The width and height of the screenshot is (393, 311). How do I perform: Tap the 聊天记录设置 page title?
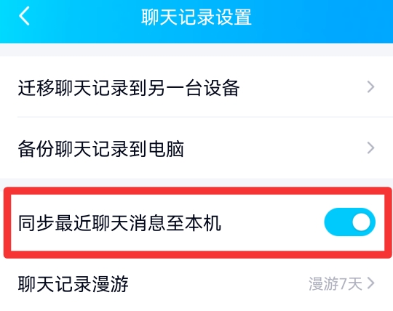pos(196,17)
